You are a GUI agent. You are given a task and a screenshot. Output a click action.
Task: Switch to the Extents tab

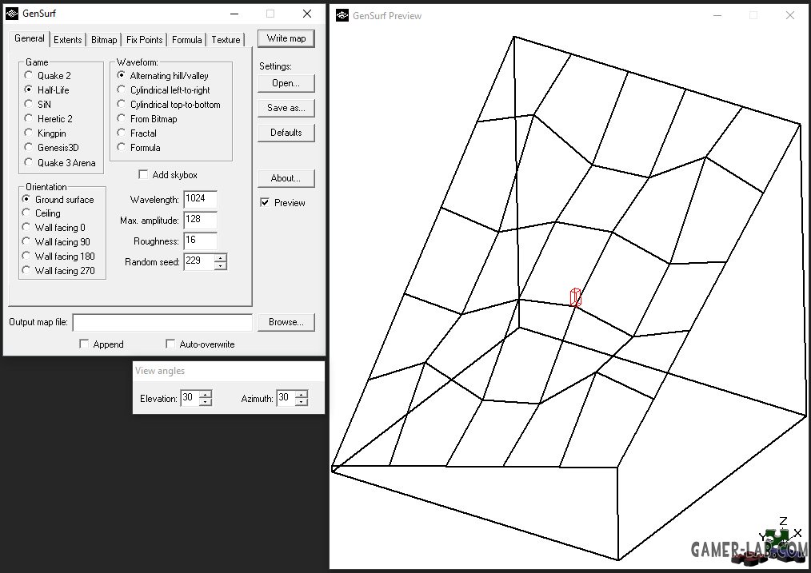68,40
